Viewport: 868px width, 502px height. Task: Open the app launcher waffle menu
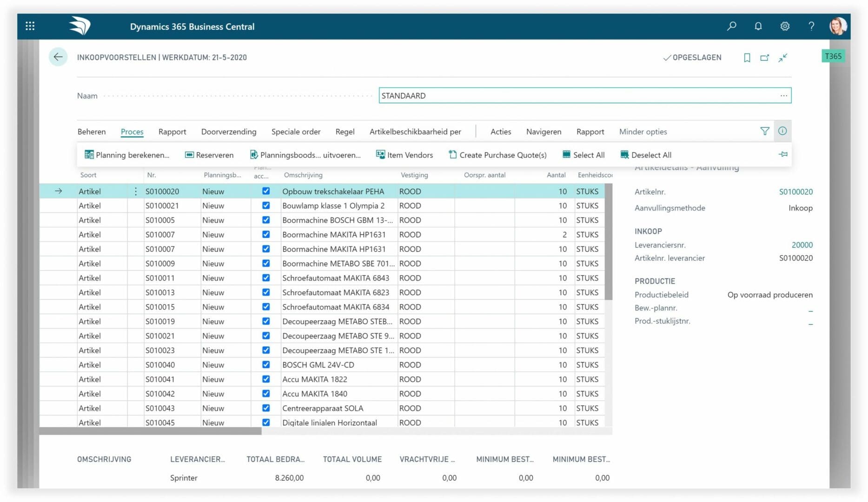(x=30, y=26)
